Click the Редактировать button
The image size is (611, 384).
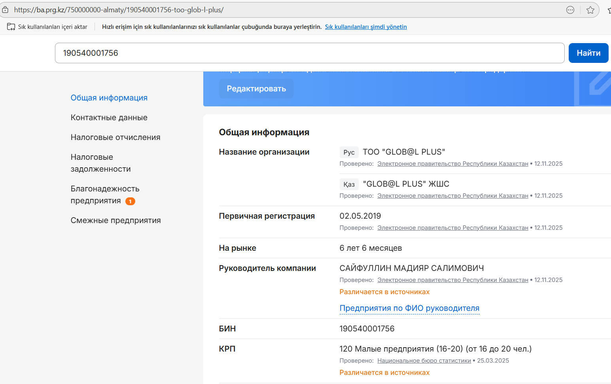coord(256,89)
